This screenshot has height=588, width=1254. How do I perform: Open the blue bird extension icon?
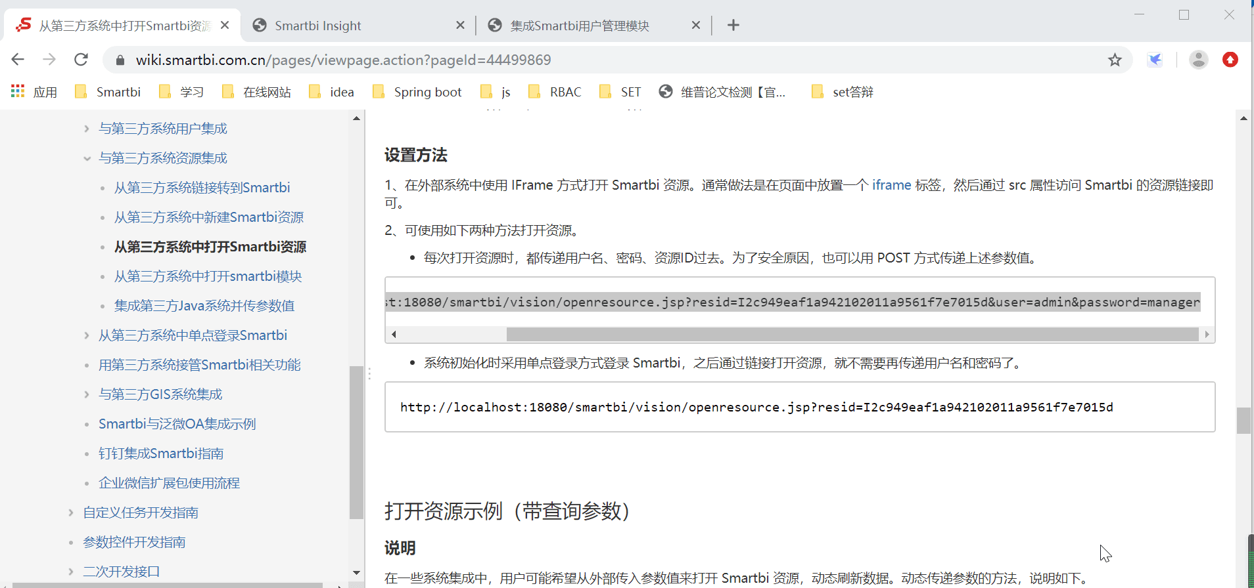coord(1155,60)
